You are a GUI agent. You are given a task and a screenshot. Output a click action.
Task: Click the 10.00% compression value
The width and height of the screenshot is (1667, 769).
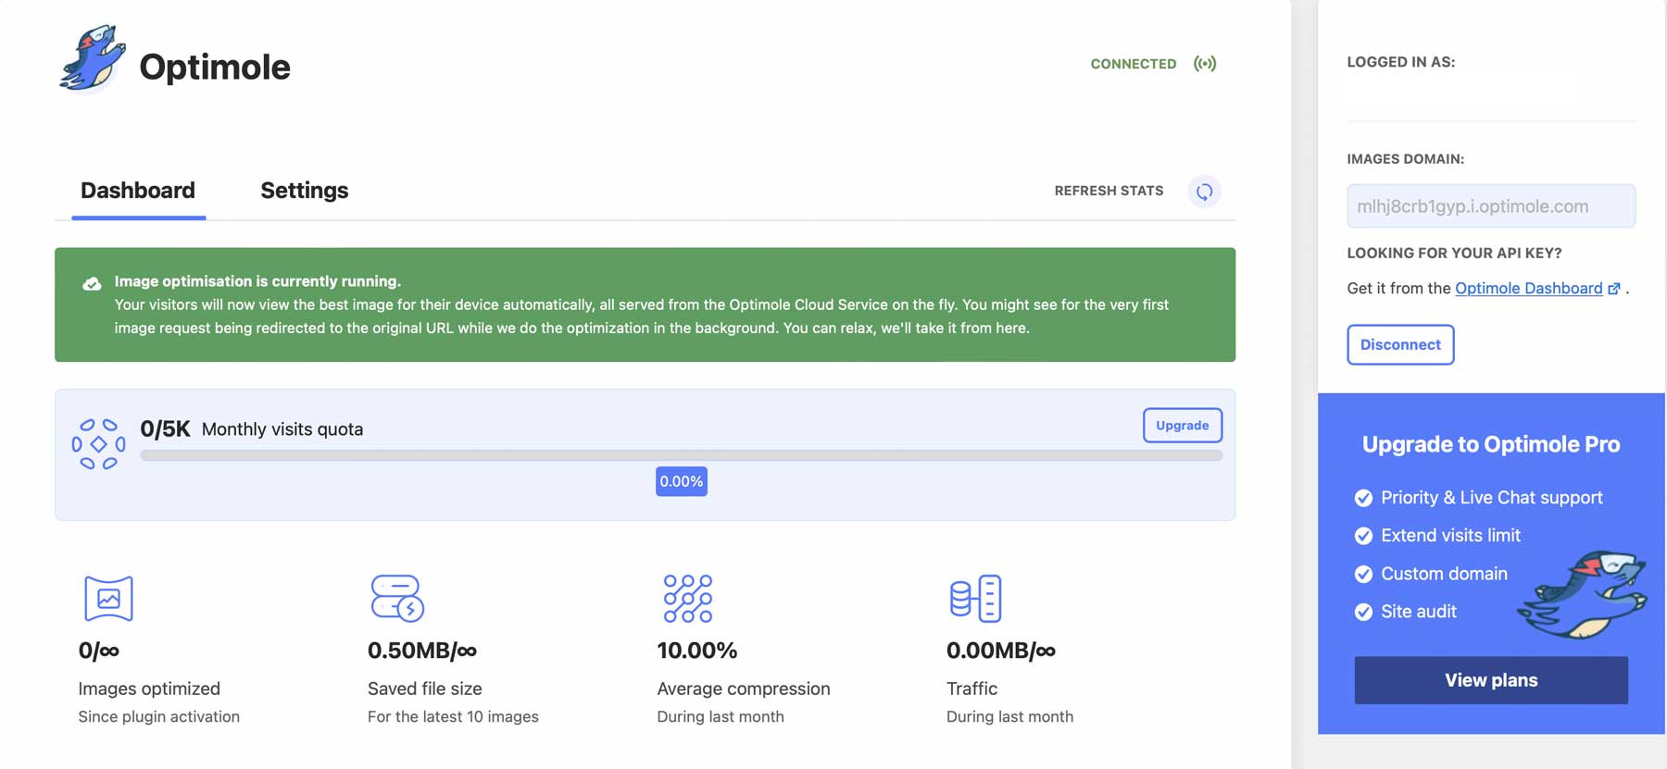697,651
